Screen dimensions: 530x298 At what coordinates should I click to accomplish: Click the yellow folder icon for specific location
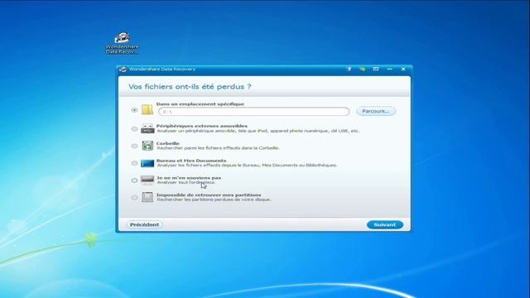[x=147, y=110]
